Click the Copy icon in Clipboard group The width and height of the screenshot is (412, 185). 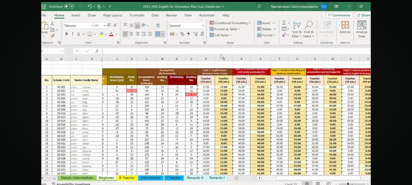[x=52, y=30]
